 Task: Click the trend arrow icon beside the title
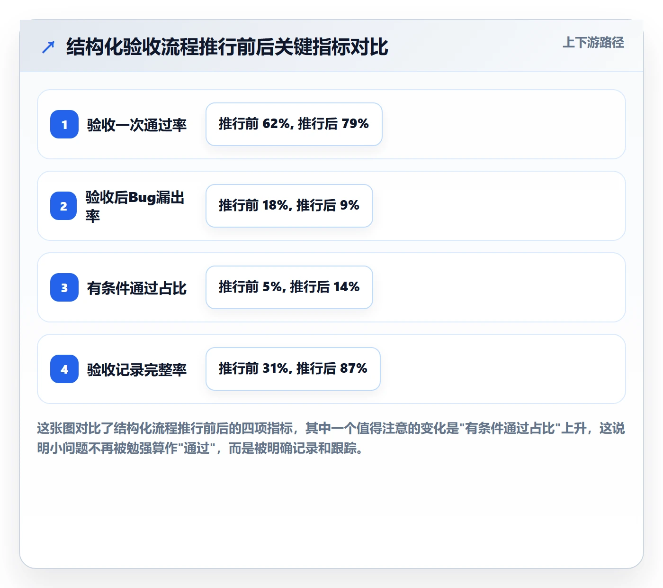48,47
